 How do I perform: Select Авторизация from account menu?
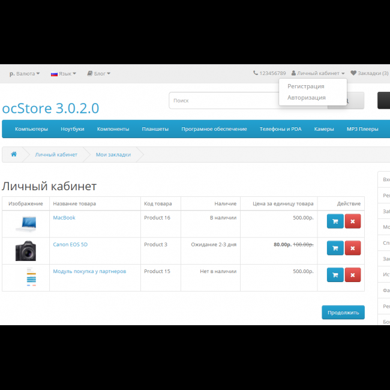(x=306, y=97)
